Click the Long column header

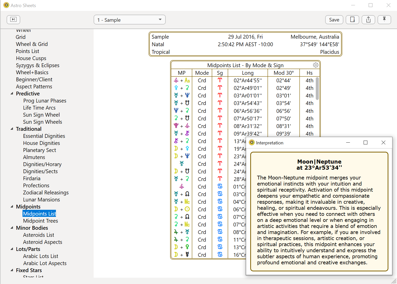pyautogui.click(x=248, y=73)
